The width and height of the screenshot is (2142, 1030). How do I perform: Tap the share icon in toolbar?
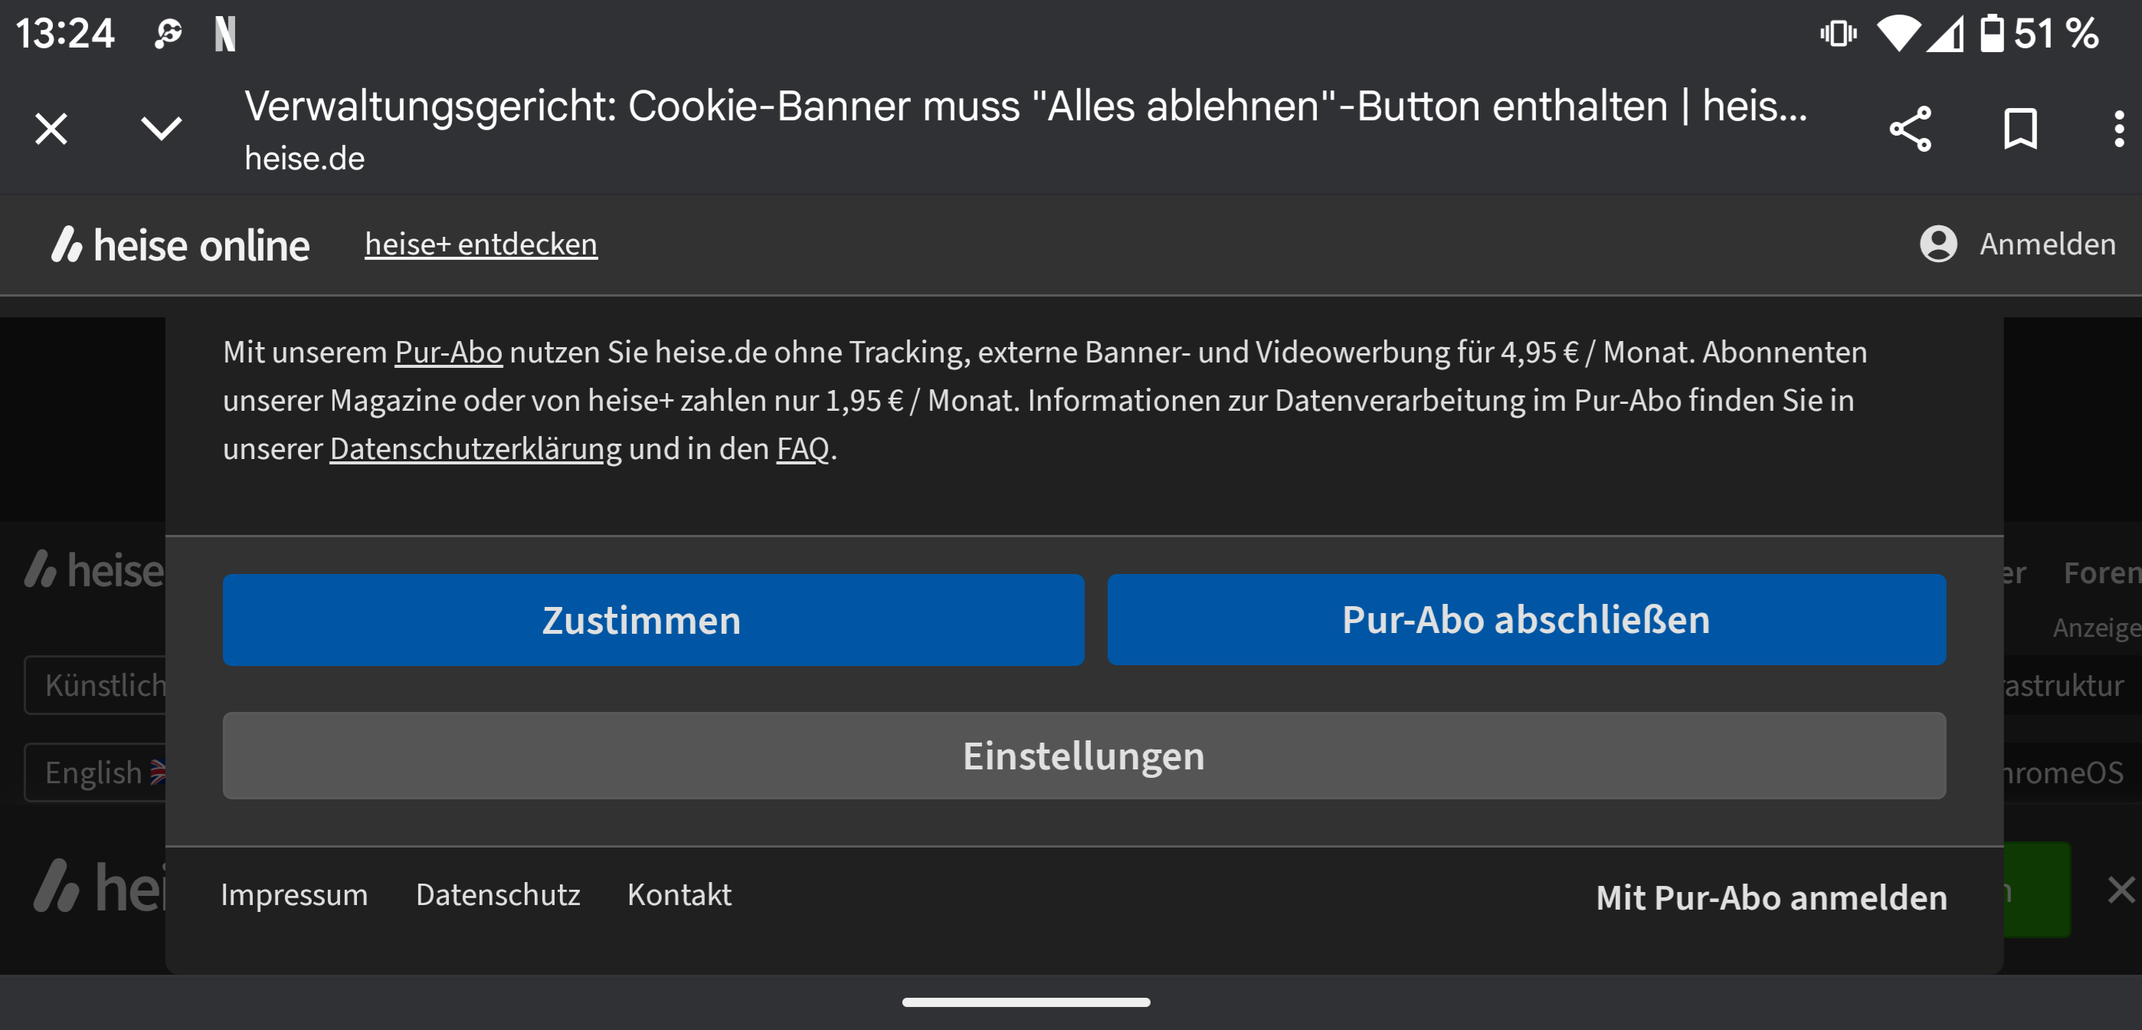pyautogui.click(x=1910, y=129)
